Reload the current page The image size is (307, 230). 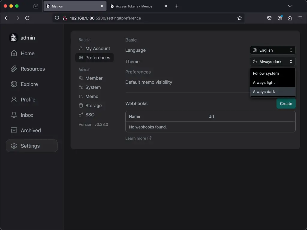point(27,18)
